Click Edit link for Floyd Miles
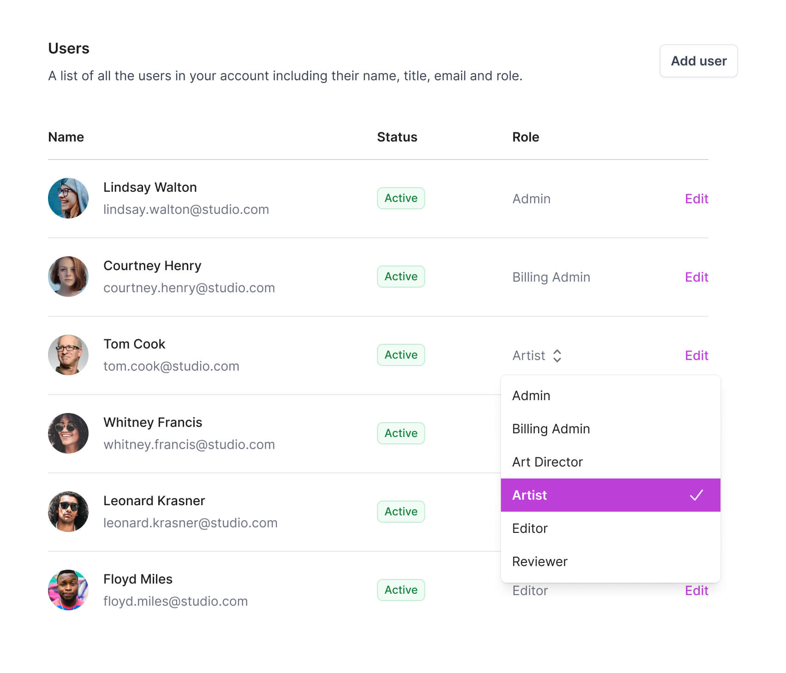 [x=696, y=590]
